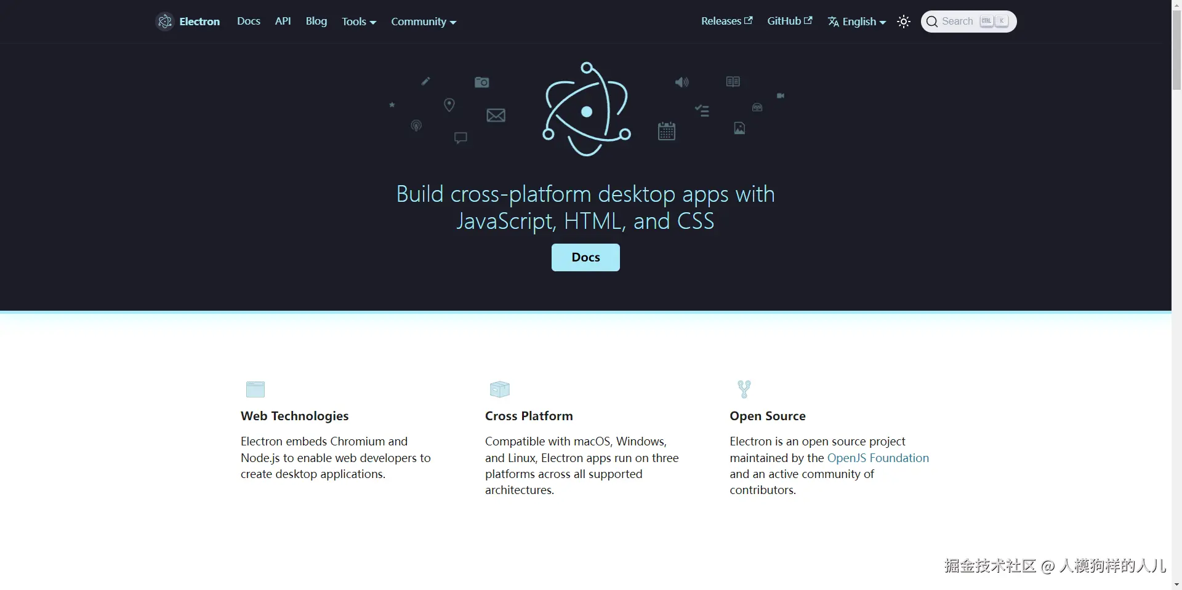Click the Open Source heading
The image size is (1182, 590).
click(768, 416)
